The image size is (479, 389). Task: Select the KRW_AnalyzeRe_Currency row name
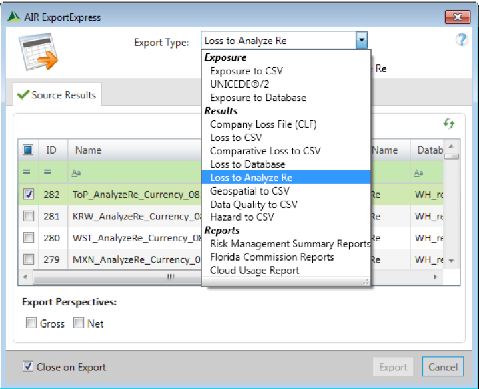[137, 217]
